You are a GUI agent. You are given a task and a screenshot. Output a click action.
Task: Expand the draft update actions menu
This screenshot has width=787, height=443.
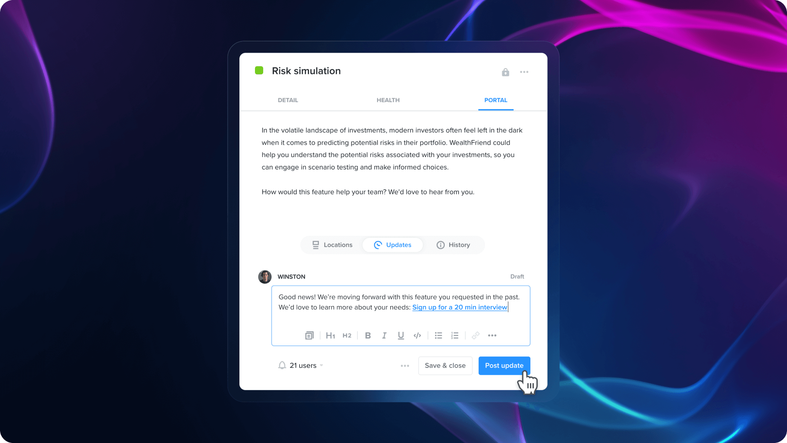coord(405,365)
